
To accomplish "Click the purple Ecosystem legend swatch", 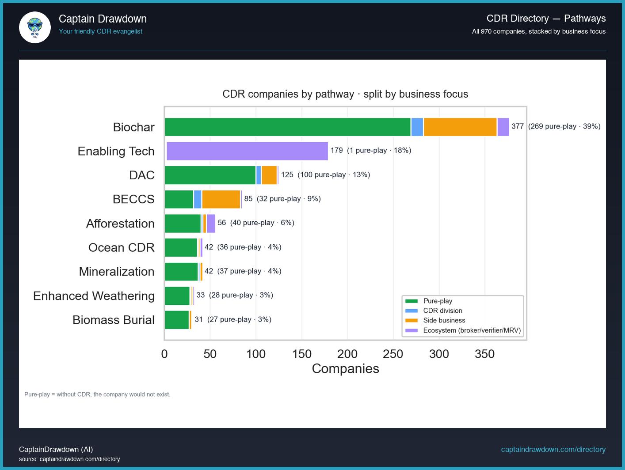I will coord(411,330).
